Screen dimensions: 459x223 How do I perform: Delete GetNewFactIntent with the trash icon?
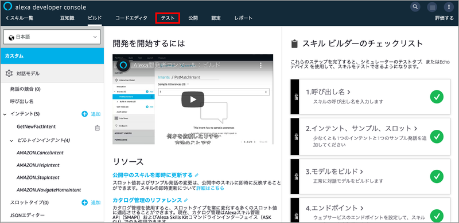98,128
